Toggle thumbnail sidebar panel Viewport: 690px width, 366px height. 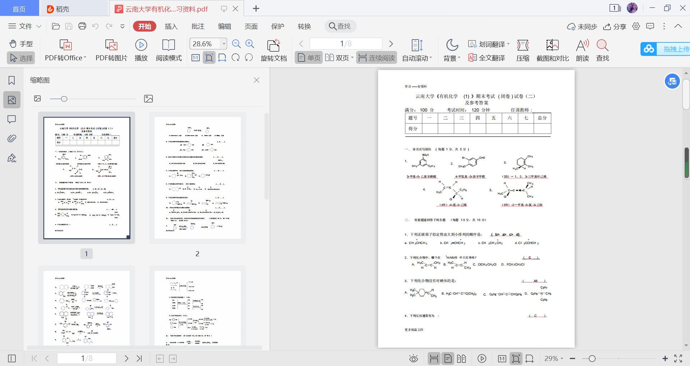(12, 100)
